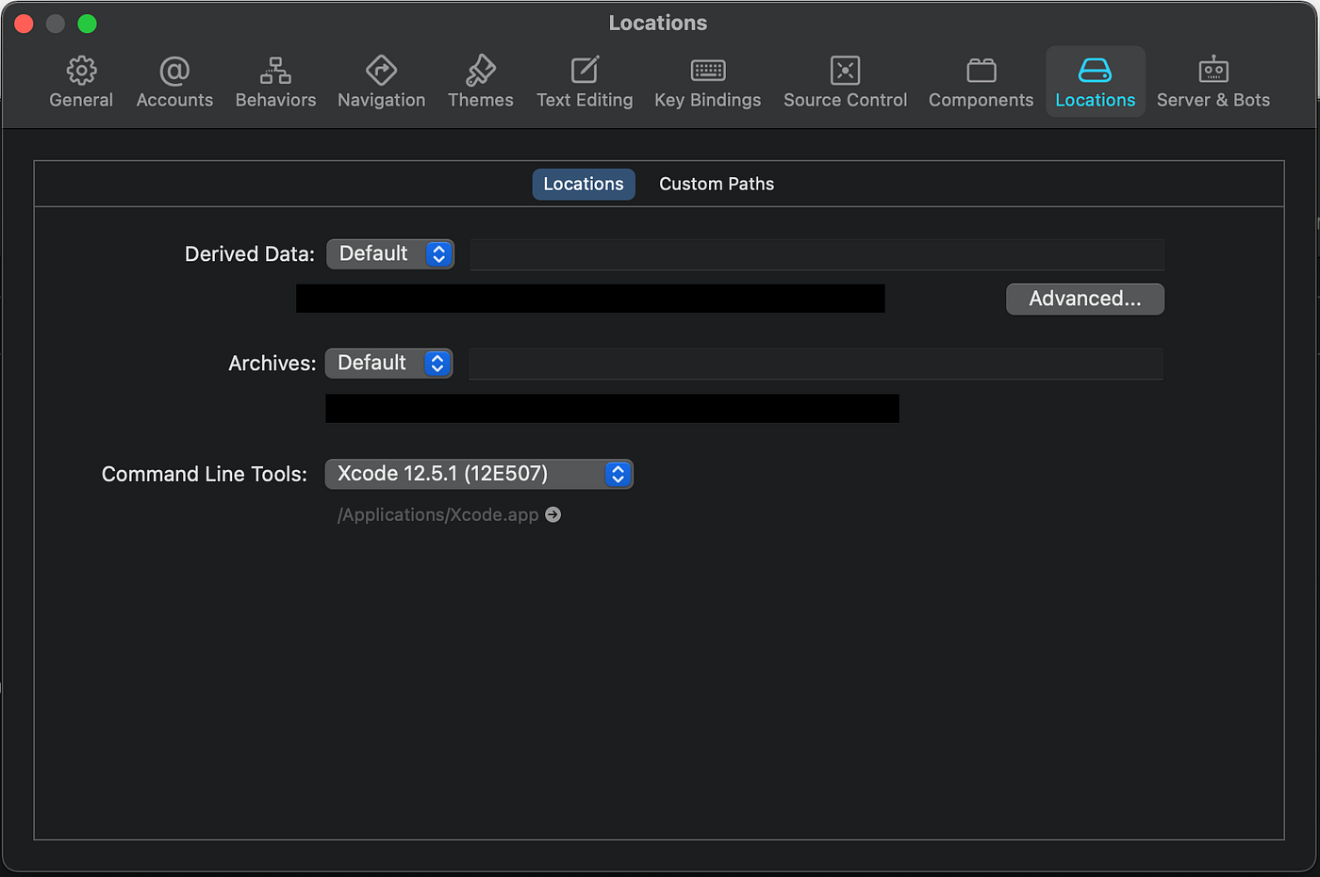Open the Components preferences pane
Image resolution: width=1320 pixels, height=877 pixels.
(x=981, y=82)
